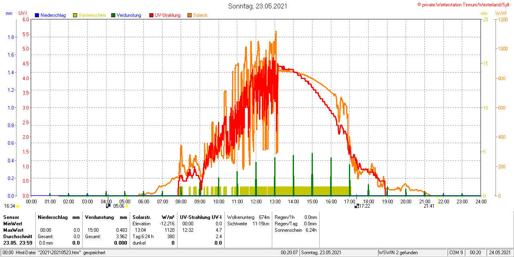
Task: Click the blue Niederschlag legend swatch
Action: pos(37,15)
